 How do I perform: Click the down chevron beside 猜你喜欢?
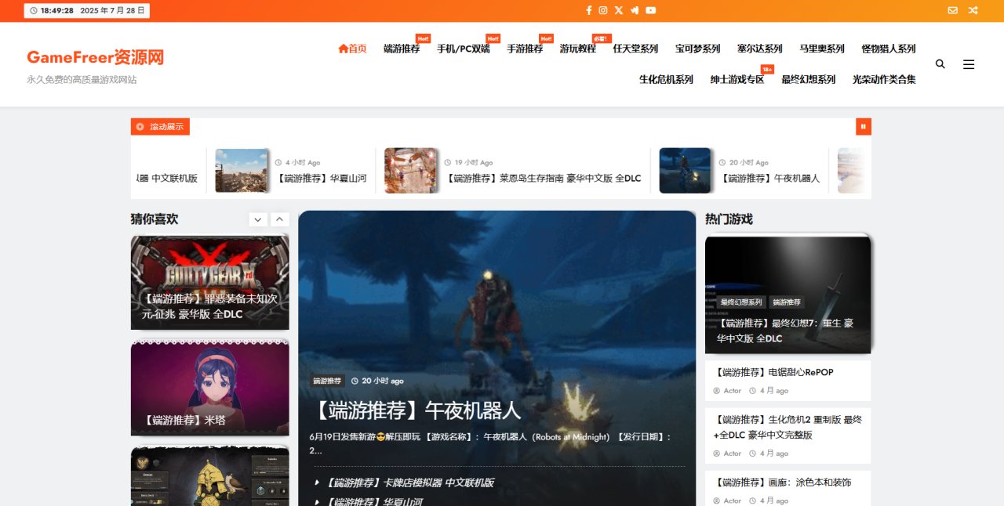[258, 219]
